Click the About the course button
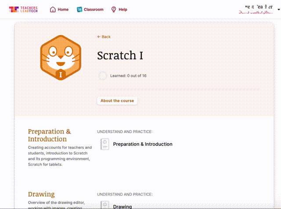This screenshot has height=209, width=281. pyautogui.click(x=117, y=101)
